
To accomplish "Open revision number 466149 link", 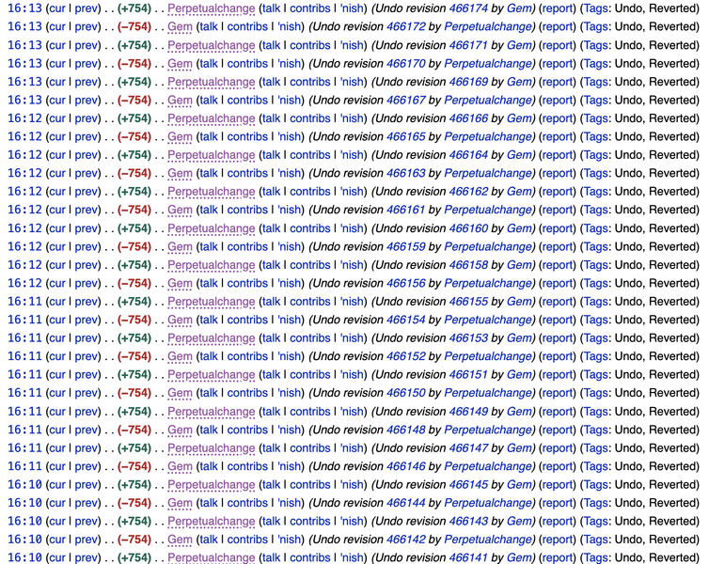I will 468,412.
